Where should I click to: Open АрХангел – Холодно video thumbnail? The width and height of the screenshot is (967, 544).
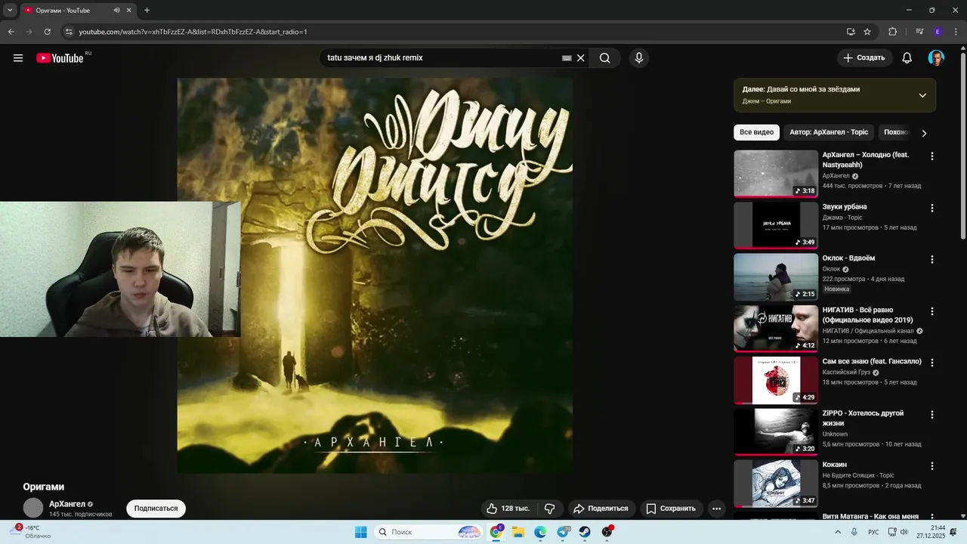tap(776, 174)
